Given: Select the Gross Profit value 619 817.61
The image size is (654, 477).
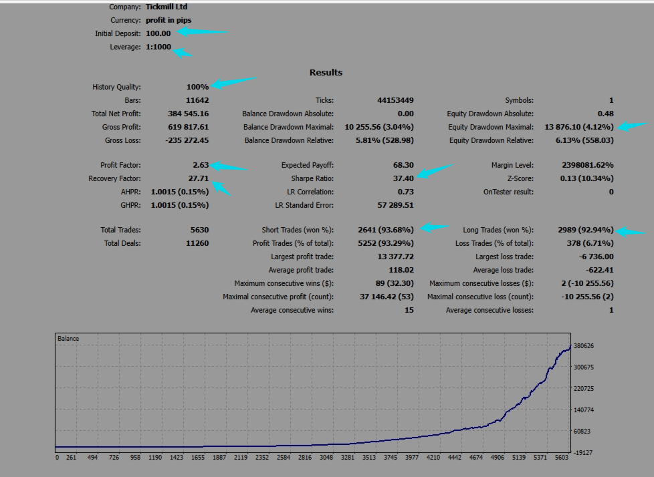Looking at the screenshot, I should tap(188, 127).
